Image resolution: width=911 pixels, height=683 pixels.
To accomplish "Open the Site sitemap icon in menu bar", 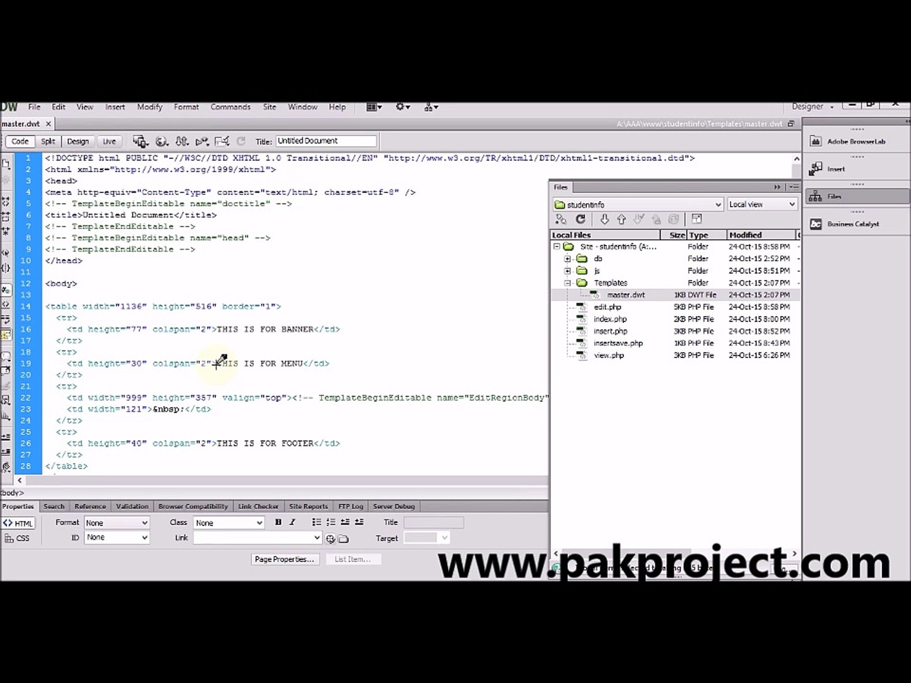I will point(431,107).
